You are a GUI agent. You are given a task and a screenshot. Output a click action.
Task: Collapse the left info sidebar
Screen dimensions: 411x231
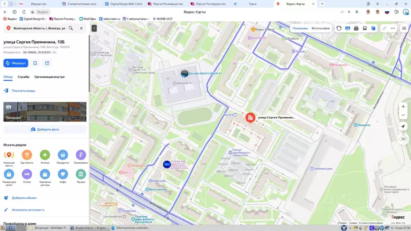pyautogui.click(x=94, y=28)
